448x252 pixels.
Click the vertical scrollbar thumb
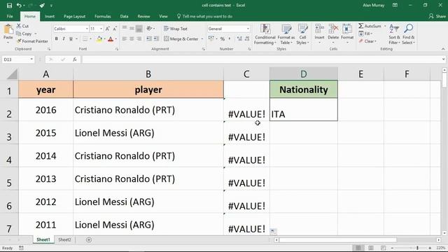[x=444, y=80]
